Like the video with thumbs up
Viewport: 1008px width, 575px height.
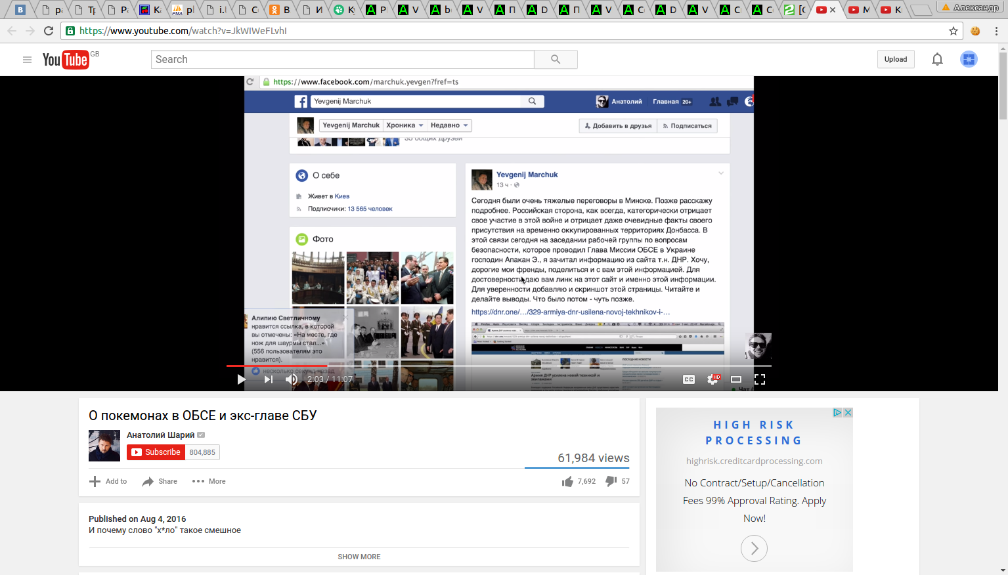567,481
